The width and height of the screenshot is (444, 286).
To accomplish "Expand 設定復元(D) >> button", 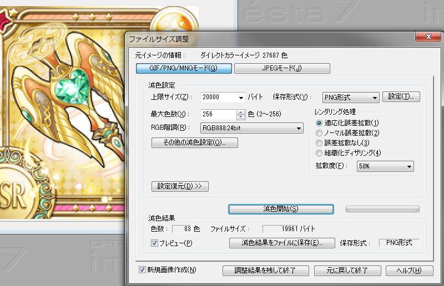I will point(180,186).
